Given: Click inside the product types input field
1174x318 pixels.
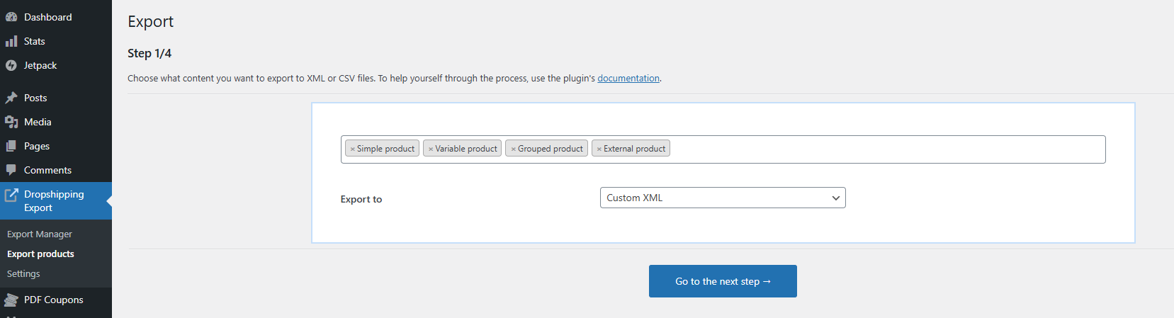Looking at the screenshot, I should point(886,149).
